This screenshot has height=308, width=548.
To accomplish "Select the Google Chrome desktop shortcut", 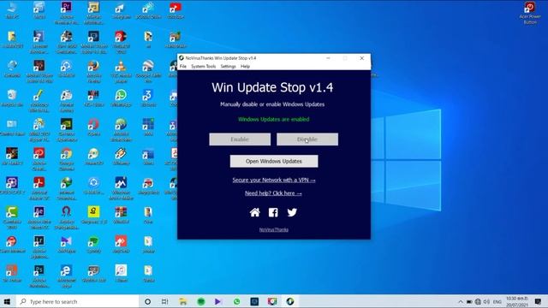I will pyautogui.click(x=67, y=159).
